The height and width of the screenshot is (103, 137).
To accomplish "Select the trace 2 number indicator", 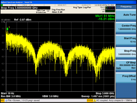I will click(x=108, y=8).
